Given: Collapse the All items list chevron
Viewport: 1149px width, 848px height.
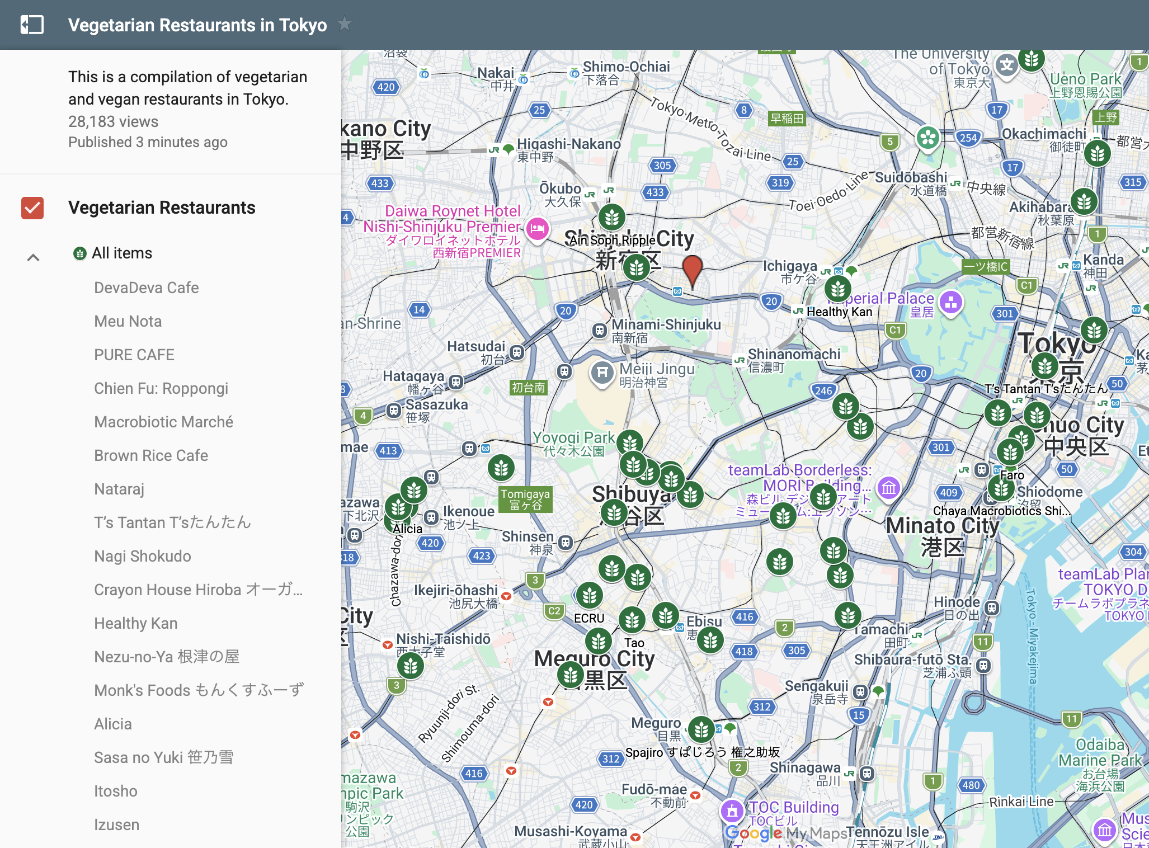Looking at the screenshot, I should pos(34,257).
